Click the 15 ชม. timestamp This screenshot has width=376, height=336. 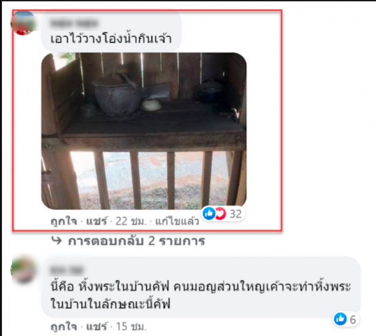131,327
